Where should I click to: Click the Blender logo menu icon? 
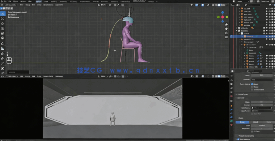[1, 1]
